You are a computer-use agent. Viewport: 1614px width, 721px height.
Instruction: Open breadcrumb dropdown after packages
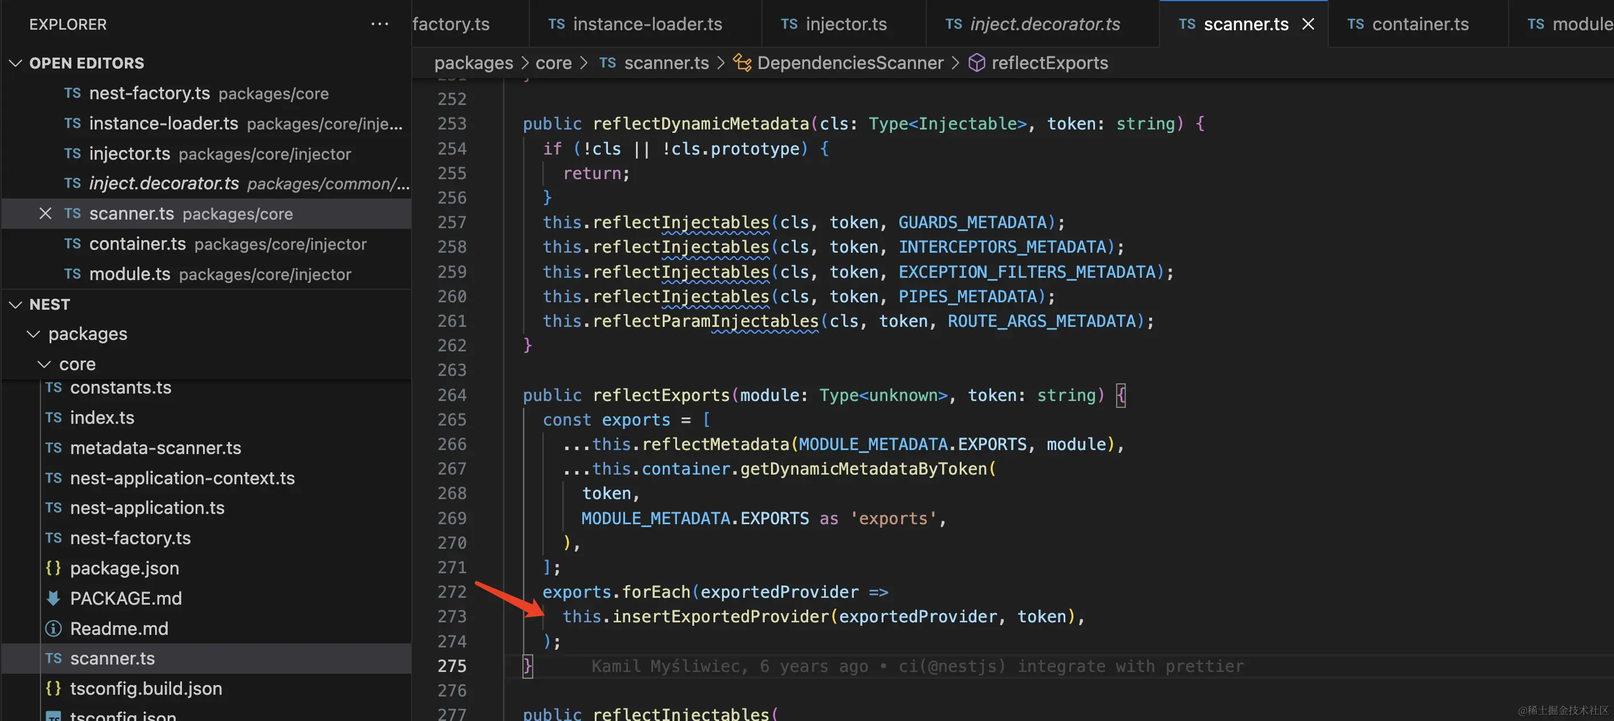(x=525, y=63)
